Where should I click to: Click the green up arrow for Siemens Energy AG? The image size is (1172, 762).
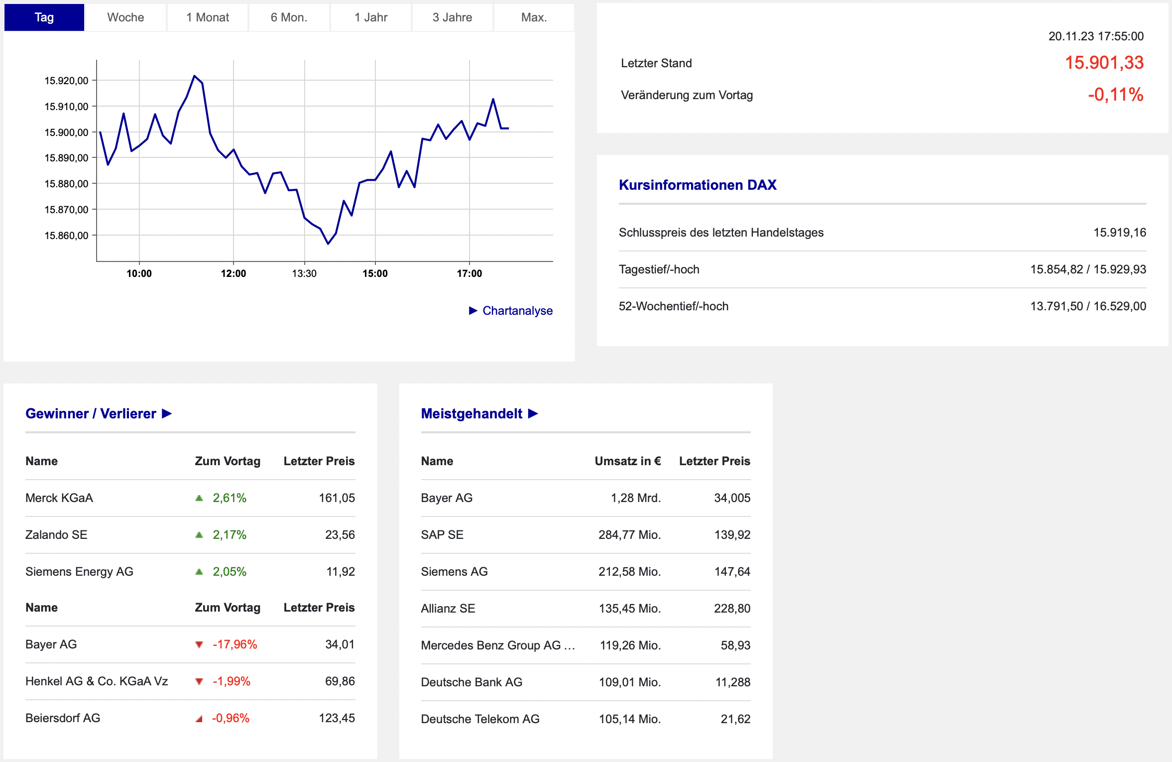[199, 572]
